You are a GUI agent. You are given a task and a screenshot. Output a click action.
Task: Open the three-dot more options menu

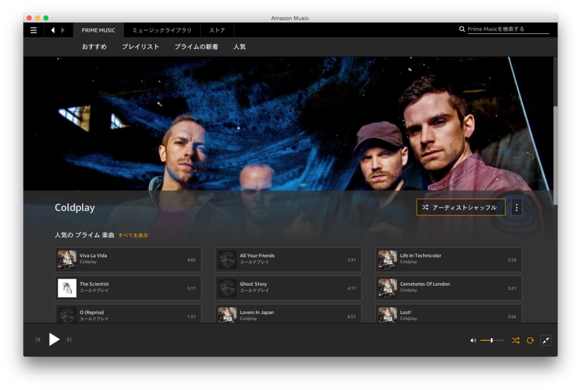pyautogui.click(x=516, y=208)
